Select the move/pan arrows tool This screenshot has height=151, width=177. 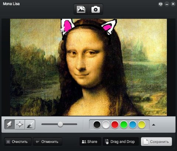[20, 124]
